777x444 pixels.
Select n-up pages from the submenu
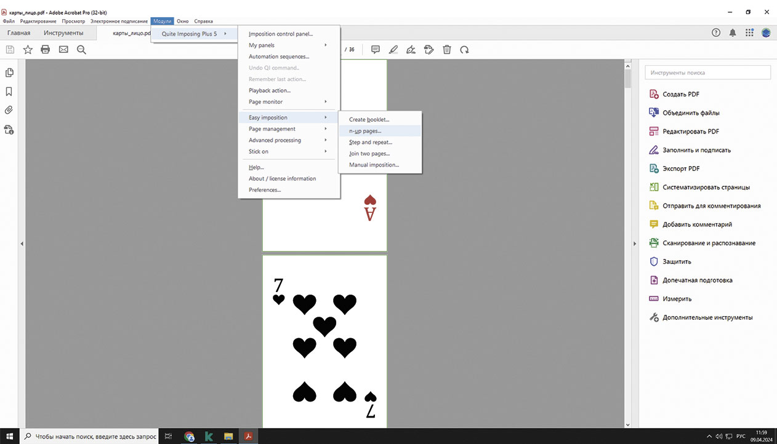point(365,131)
